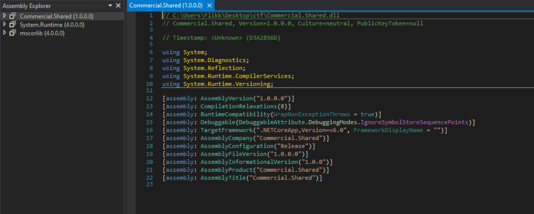534x214 pixels.
Task: Expand the mscorlib tree node
Action: pos(5,33)
